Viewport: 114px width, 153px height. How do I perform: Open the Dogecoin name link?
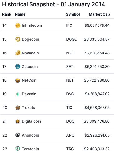[30, 39]
